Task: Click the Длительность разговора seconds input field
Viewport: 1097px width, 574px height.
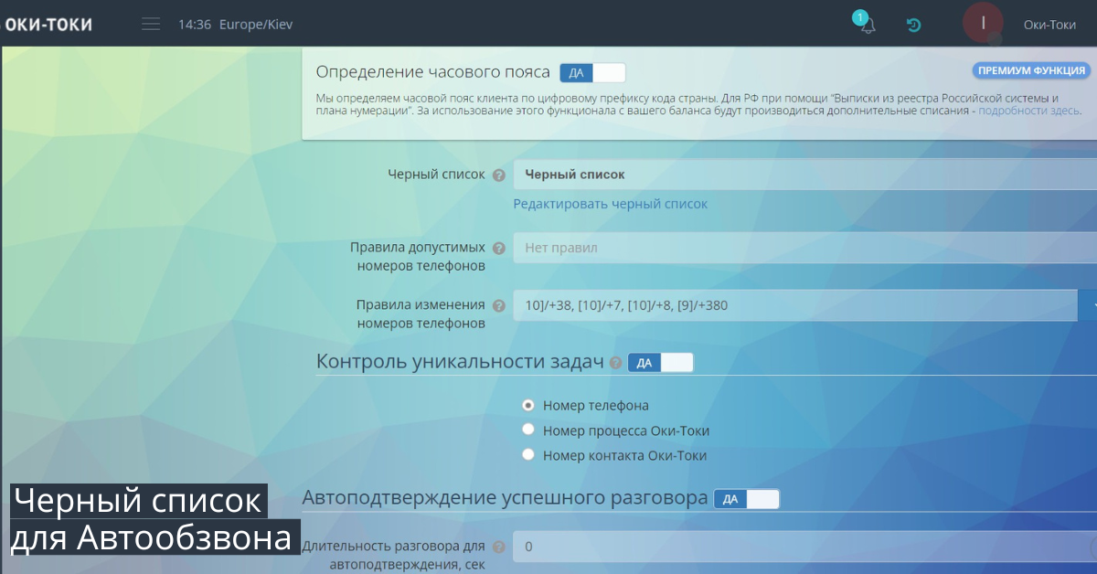Action: point(804,547)
